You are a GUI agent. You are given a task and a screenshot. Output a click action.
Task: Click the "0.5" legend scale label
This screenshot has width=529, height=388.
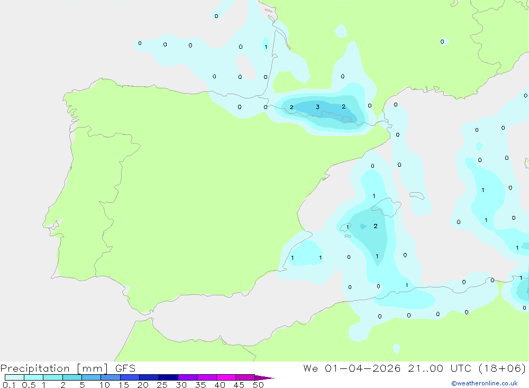point(29,385)
